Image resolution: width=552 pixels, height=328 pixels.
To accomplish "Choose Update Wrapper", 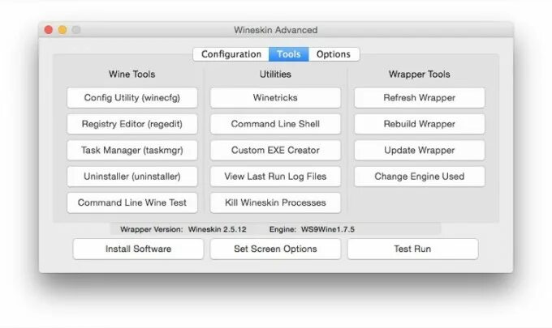I will click(x=419, y=150).
